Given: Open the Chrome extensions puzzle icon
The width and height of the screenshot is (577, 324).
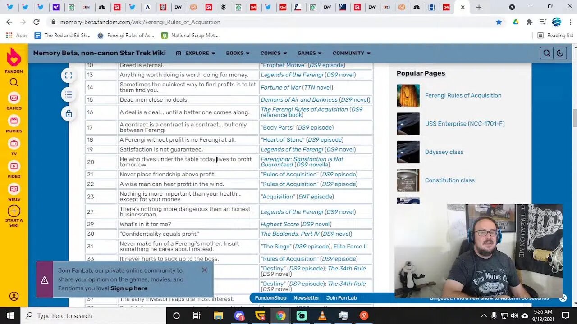Looking at the screenshot, I should point(529,22).
